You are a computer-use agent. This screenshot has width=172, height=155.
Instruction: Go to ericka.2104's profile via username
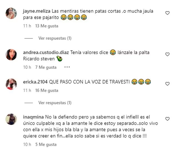coord(35,82)
